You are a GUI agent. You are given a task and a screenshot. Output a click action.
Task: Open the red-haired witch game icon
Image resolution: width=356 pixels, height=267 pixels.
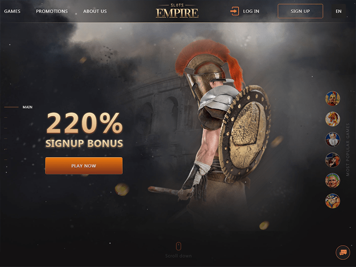332,160
